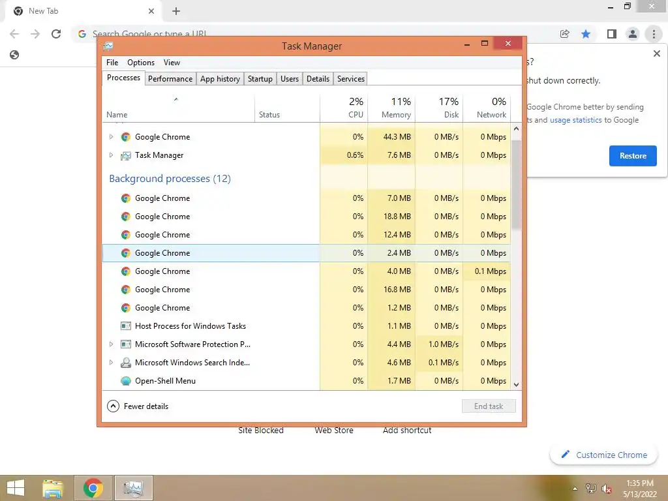This screenshot has width=668, height=501.
Task: Show hidden tray icons arrow
Action: click(575, 489)
